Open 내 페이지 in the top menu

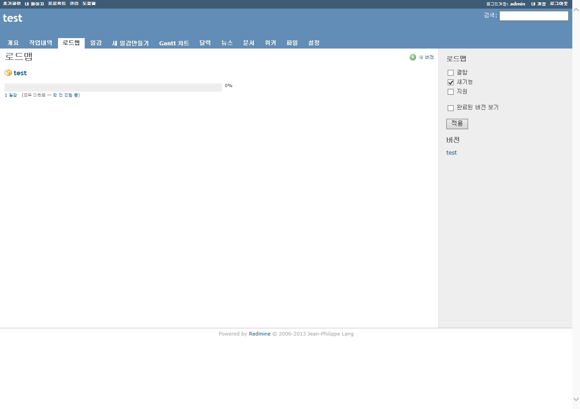point(34,4)
